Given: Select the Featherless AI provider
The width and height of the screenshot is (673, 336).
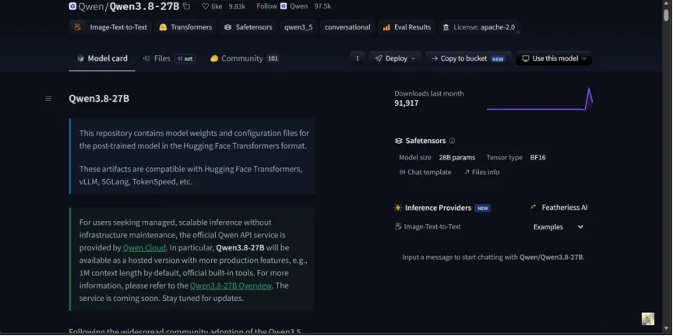Looking at the screenshot, I should pyautogui.click(x=558, y=208).
